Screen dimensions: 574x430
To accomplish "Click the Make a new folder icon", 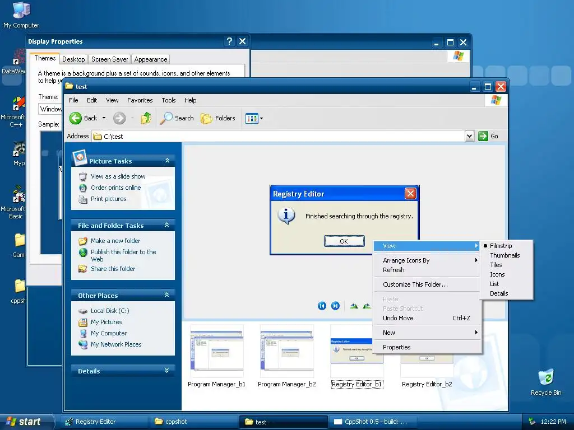I will [83, 241].
